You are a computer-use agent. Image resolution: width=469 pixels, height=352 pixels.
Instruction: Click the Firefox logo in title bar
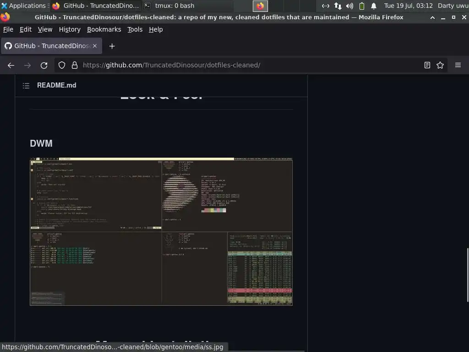pyautogui.click(x=5, y=17)
